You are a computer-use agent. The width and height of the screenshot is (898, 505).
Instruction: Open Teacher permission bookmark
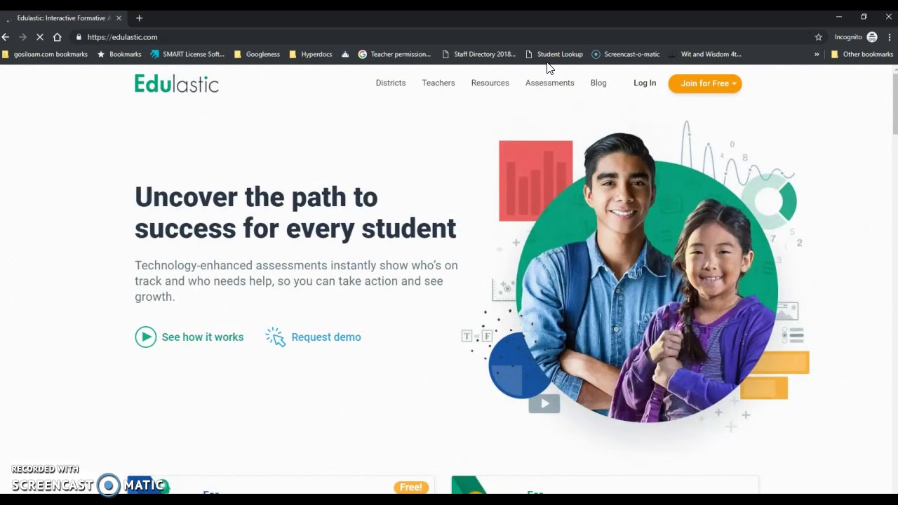pyautogui.click(x=394, y=54)
